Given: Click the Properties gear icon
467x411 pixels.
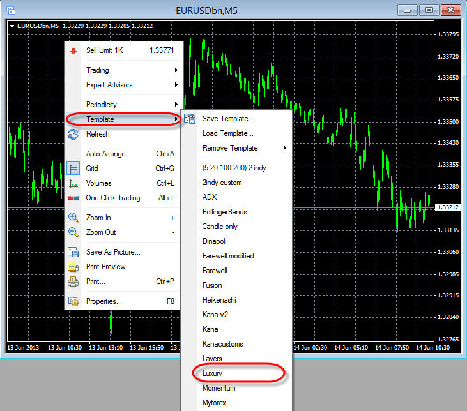Looking at the screenshot, I should pyautogui.click(x=73, y=301).
